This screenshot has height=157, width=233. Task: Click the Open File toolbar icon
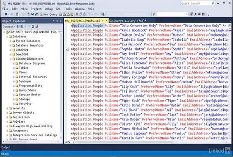coord(29,14)
